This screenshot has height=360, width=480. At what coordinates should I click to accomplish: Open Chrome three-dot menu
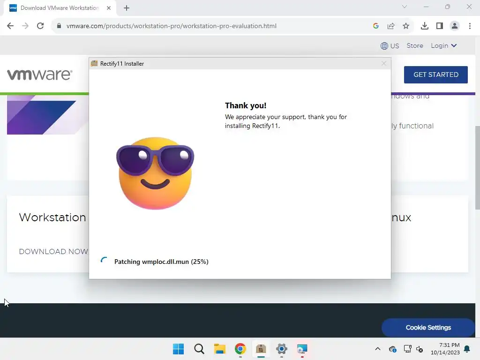(x=470, y=26)
